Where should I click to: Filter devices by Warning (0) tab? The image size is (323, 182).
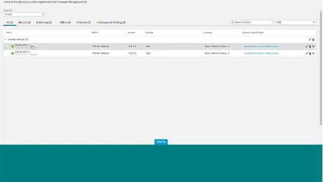point(44,22)
